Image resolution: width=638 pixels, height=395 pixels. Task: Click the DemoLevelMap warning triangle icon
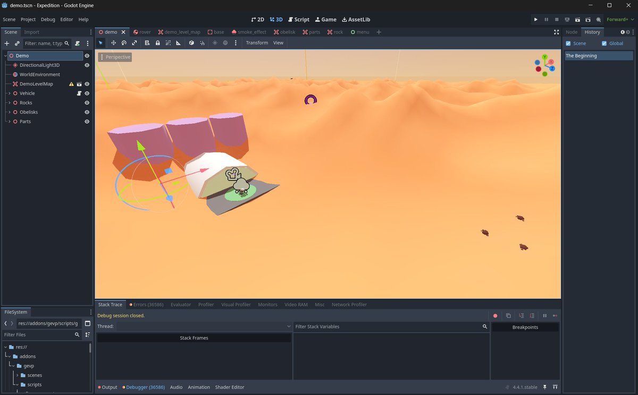point(71,84)
